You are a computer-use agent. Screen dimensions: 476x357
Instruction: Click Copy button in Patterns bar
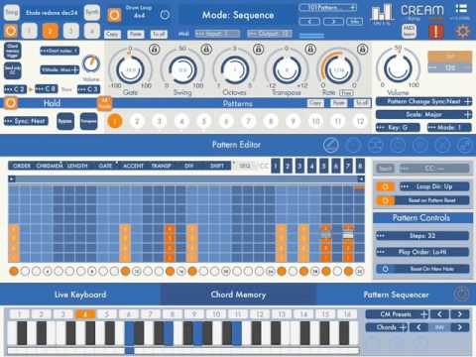point(315,103)
